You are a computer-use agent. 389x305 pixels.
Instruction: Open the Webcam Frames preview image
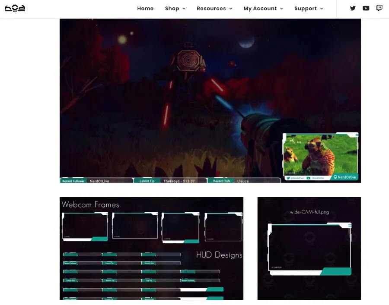pos(151,248)
